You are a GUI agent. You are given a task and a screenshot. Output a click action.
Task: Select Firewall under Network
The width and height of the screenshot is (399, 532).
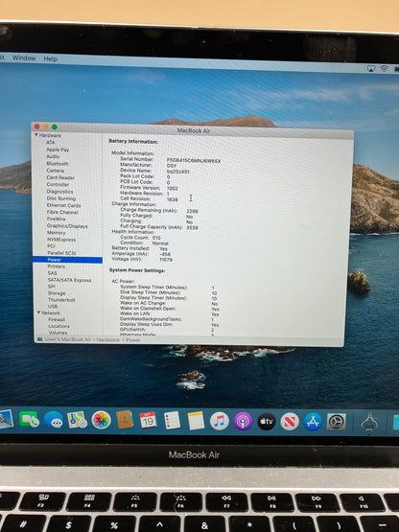(57, 319)
